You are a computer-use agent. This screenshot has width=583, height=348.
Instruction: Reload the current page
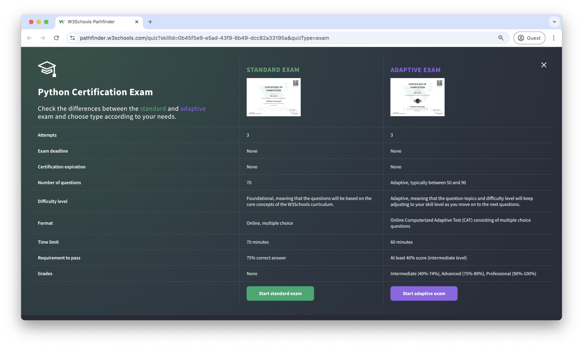pyautogui.click(x=57, y=38)
